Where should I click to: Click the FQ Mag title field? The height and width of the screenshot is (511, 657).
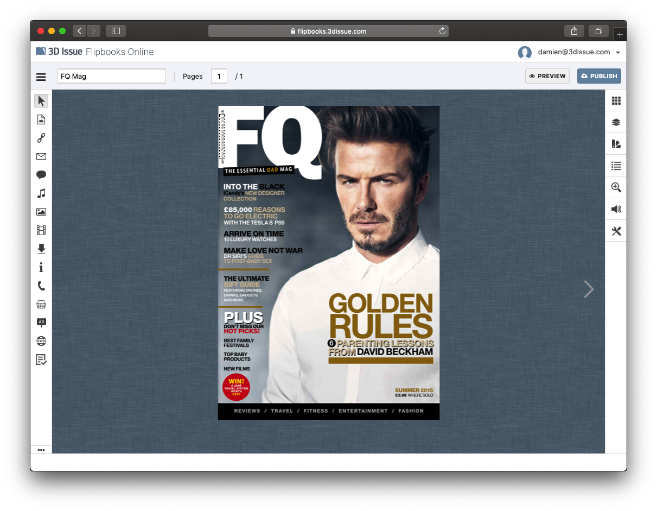tap(111, 77)
